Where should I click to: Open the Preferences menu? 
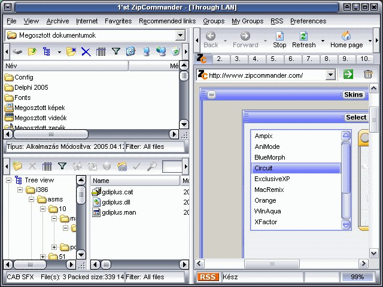[x=308, y=22]
